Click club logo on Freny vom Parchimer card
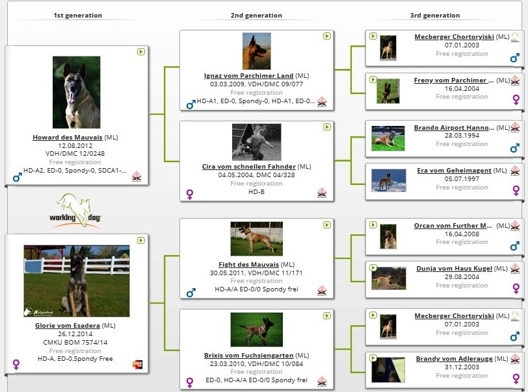This screenshot has width=528, height=392. click(x=515, y=80)
